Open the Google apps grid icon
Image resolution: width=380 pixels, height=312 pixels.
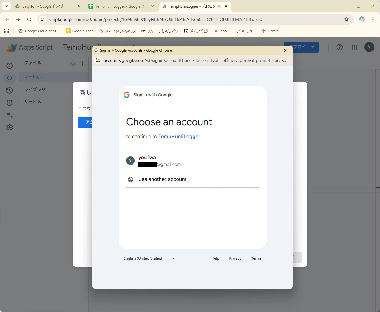(x=354, y=47)
